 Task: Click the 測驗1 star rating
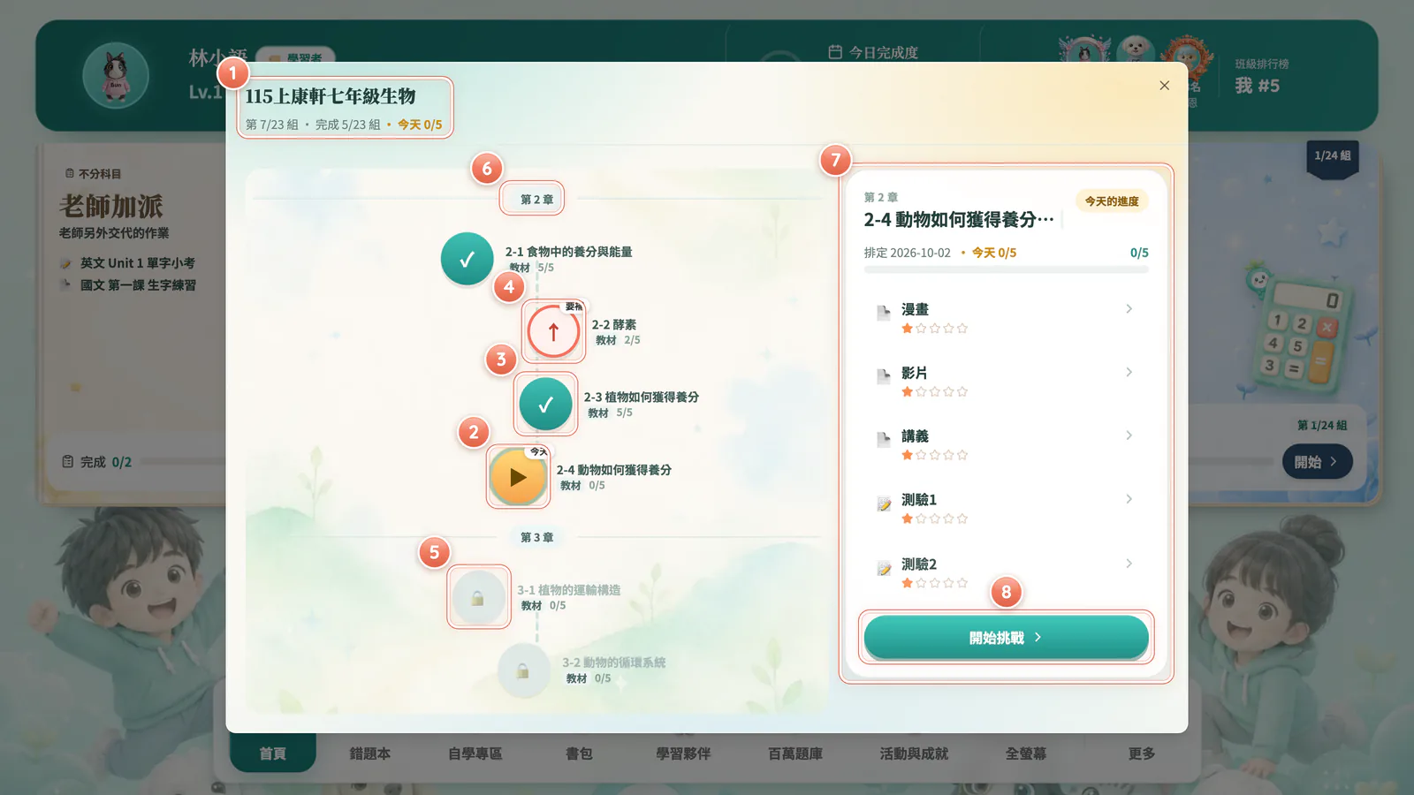point(934,519)
